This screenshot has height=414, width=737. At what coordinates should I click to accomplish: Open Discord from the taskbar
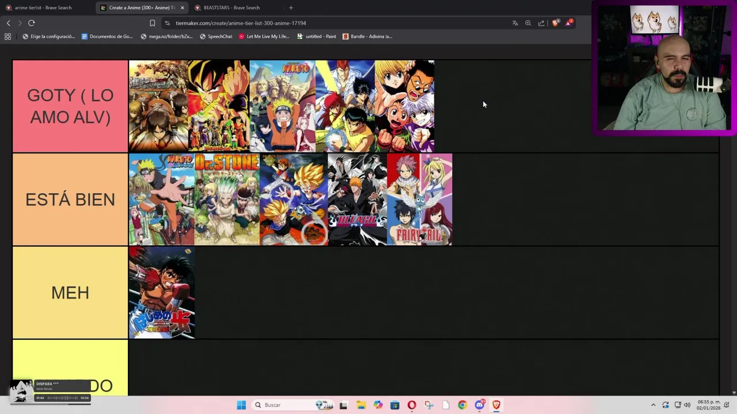[x=480, y=405]
